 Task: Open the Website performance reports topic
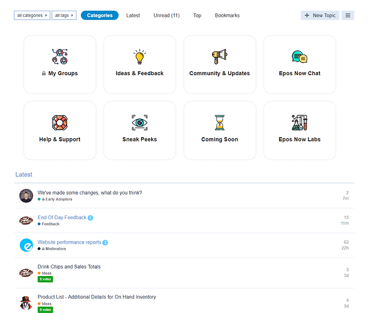point(70,242)
